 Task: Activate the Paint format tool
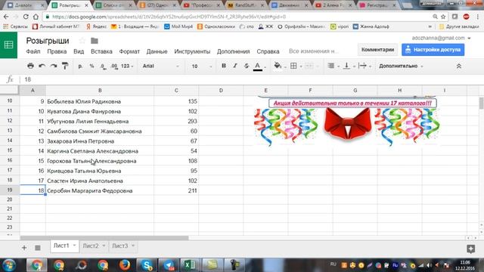tap(65, 66)
